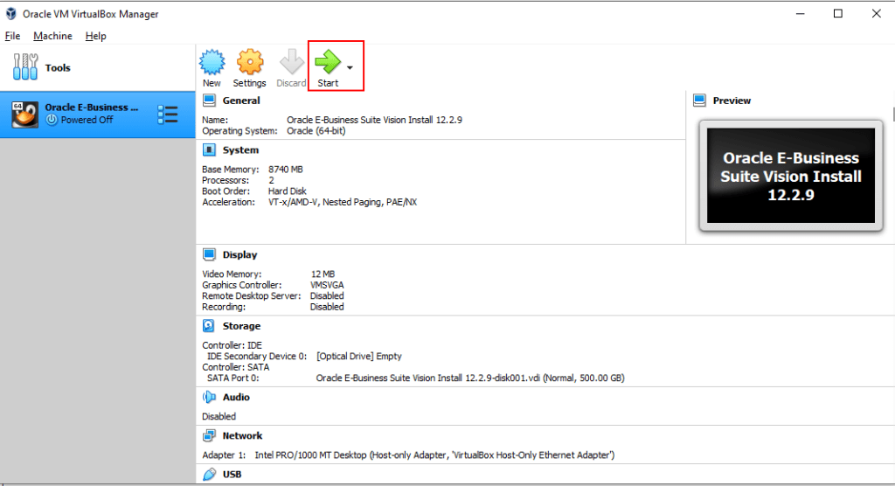Expand the Start button dropdown arrow
895x486 pixels.
[x=350, y=66]
